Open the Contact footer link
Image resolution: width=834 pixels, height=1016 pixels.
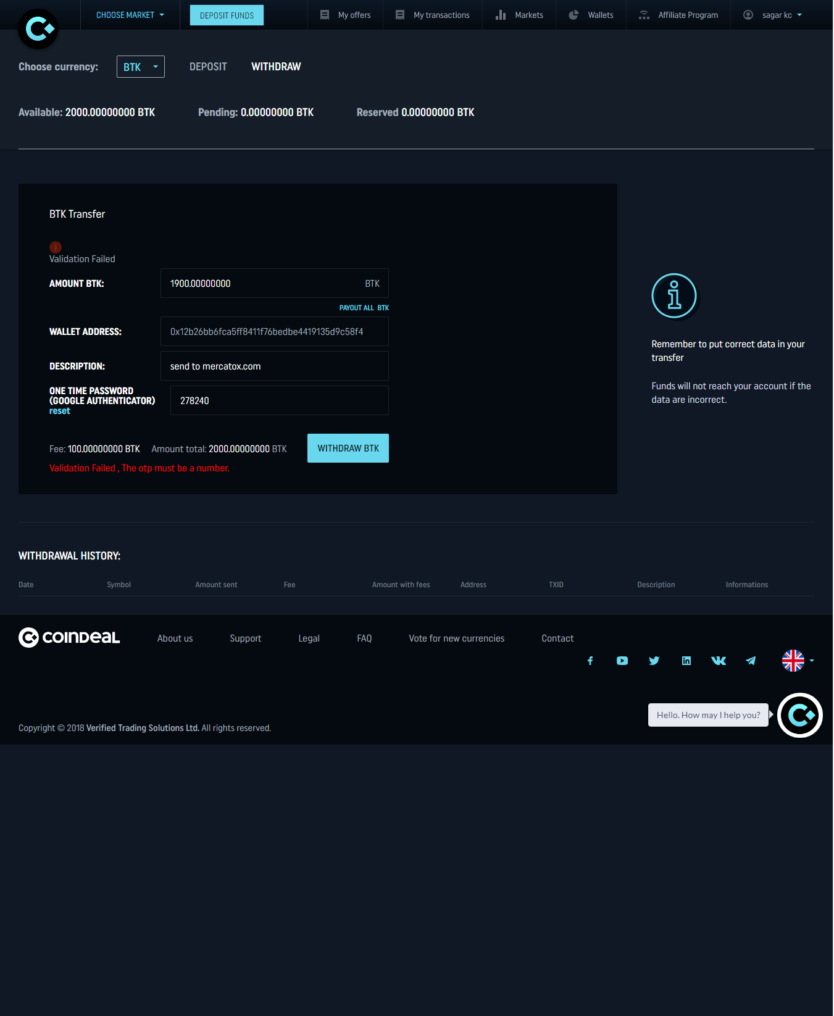(x=557, y=638)
